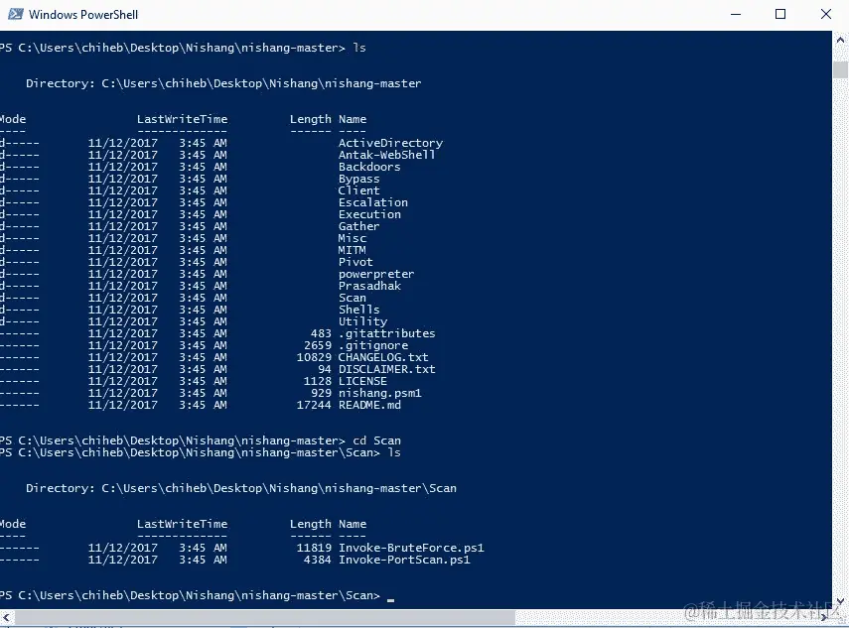
Task: Select the Backdoors directory name
Action: click(x=369, y=167)
